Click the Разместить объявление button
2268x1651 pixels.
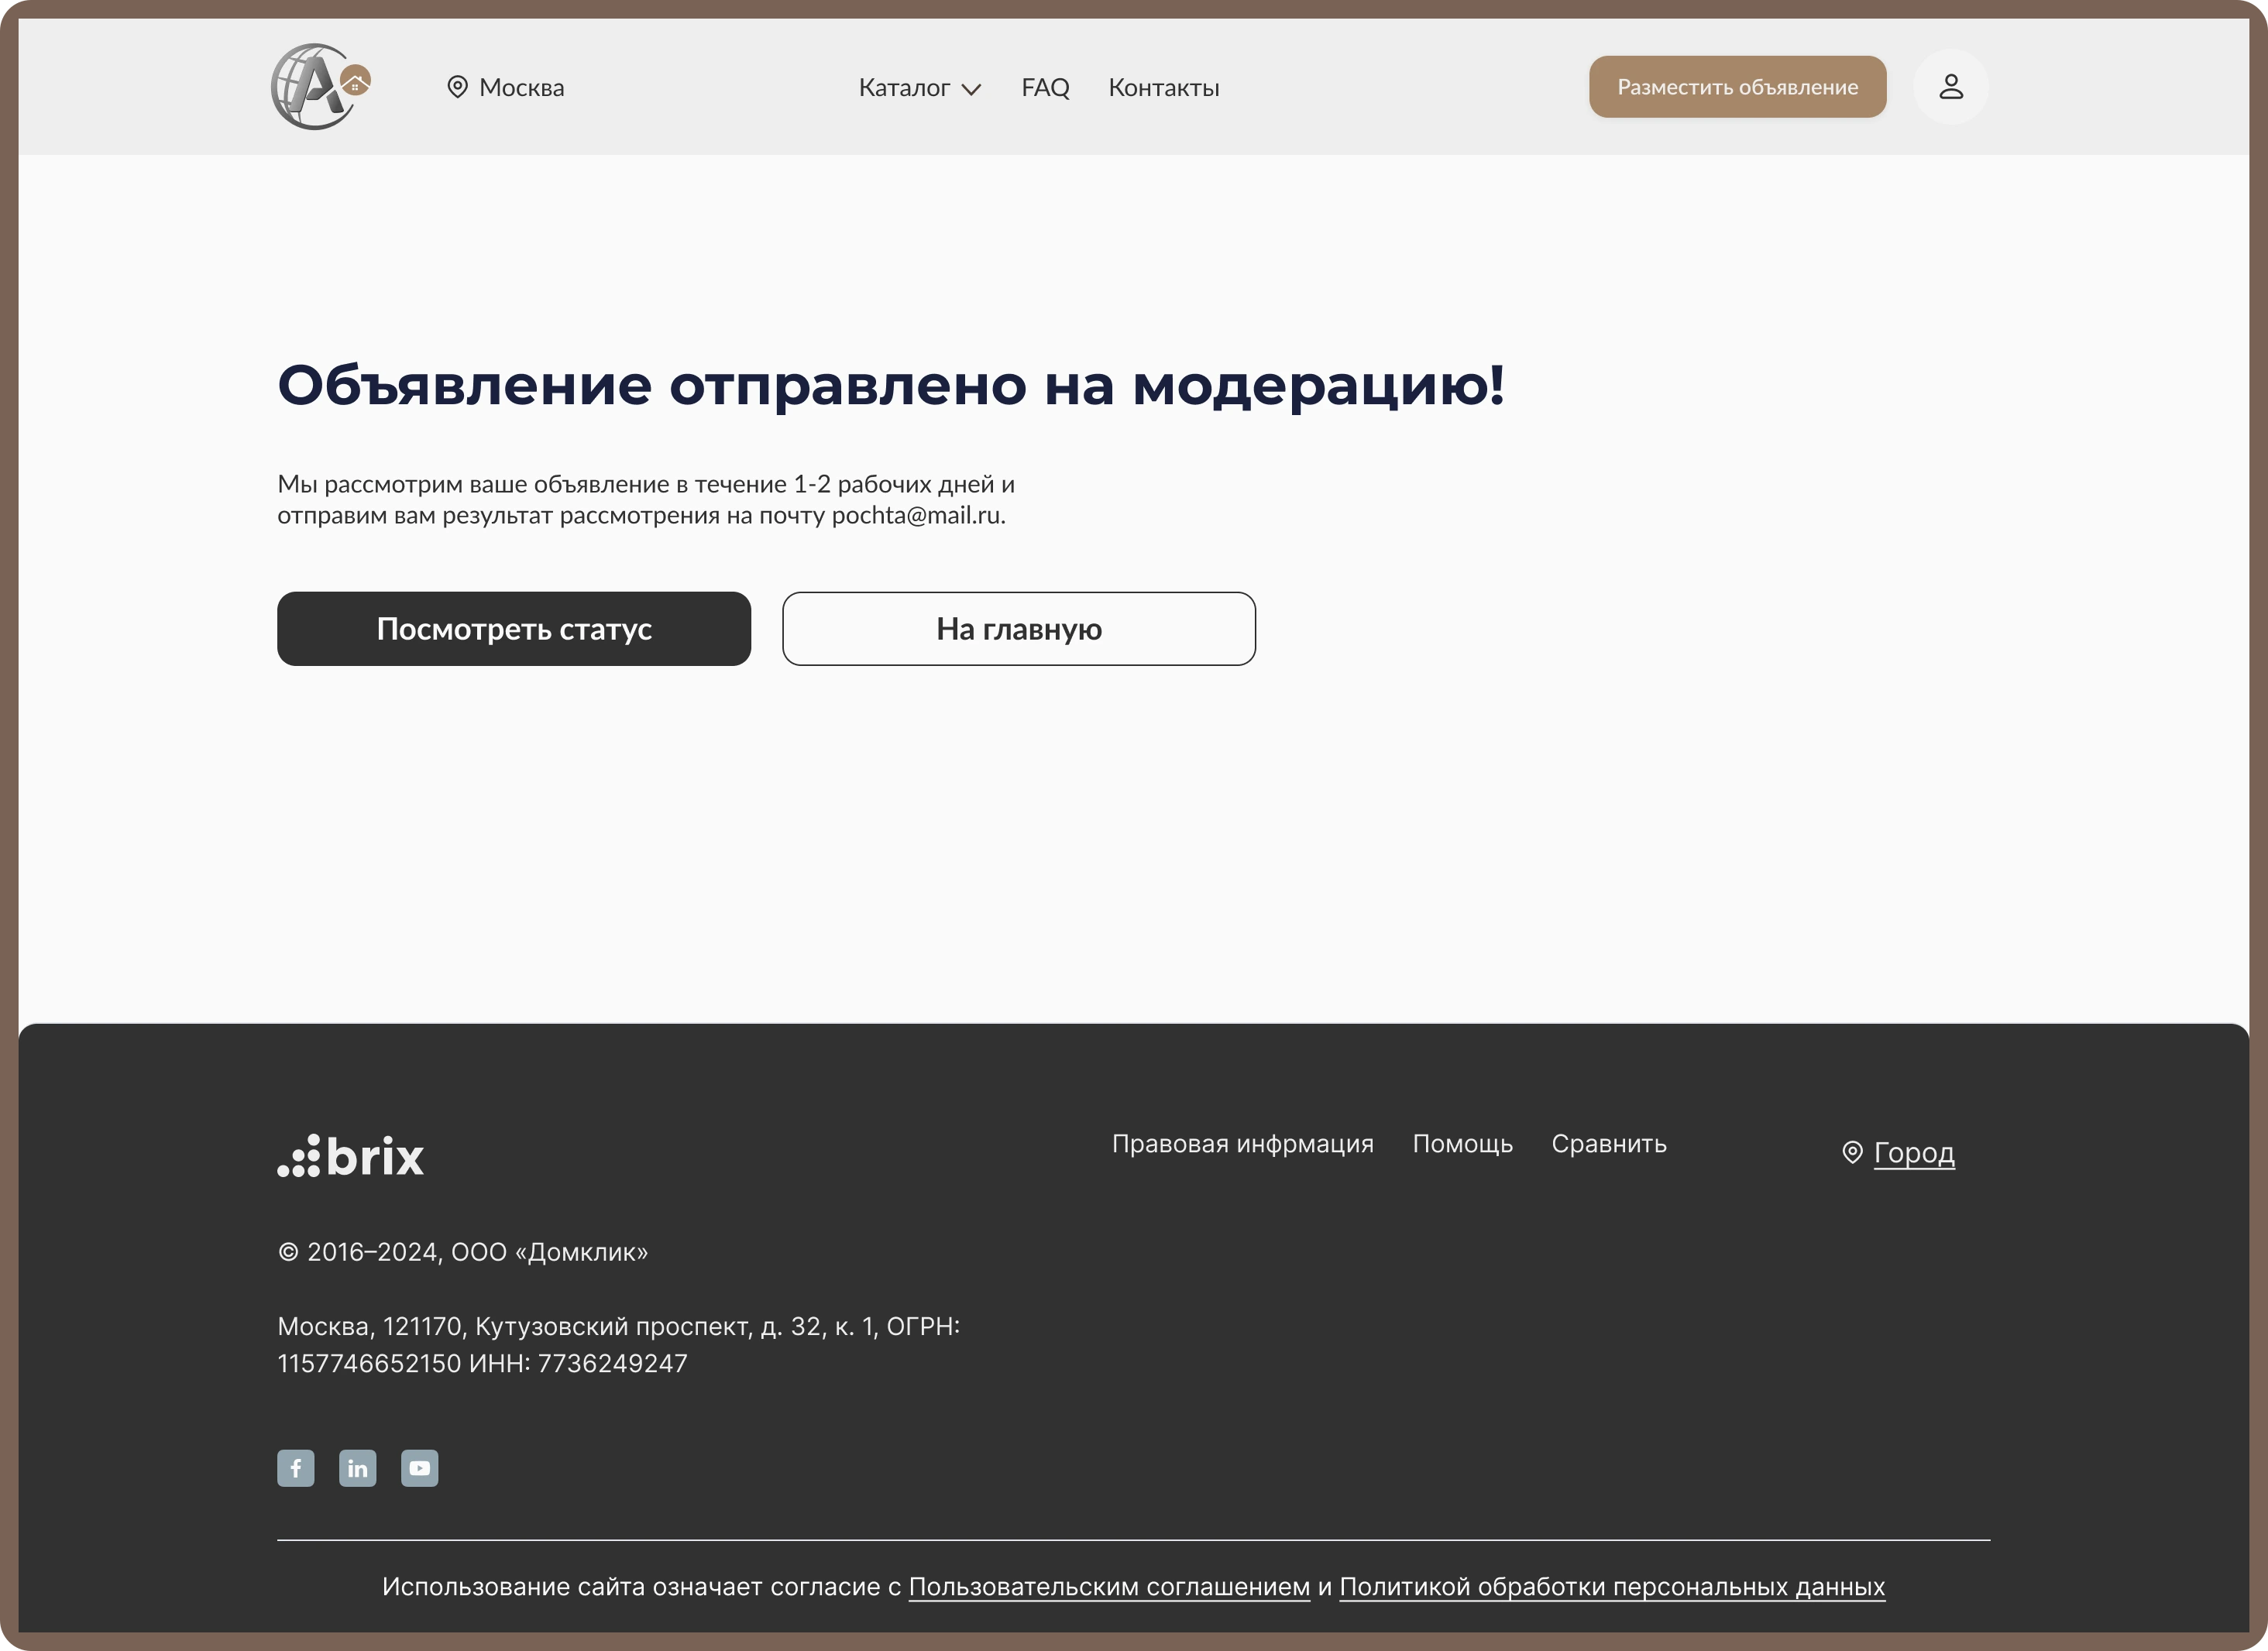(x=1737, y=87)
